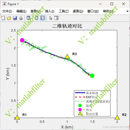
Task: Open the 窗口(W) menu
Action: (93, 11)
